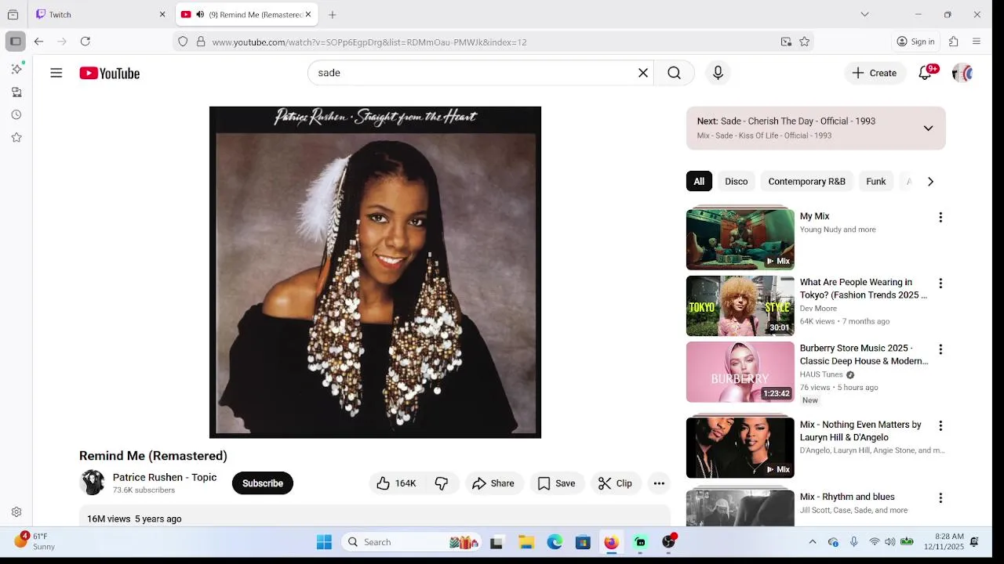Open Windows Start menu
The width and height of the screenshot is (1004, 564).
click(324, 542)
